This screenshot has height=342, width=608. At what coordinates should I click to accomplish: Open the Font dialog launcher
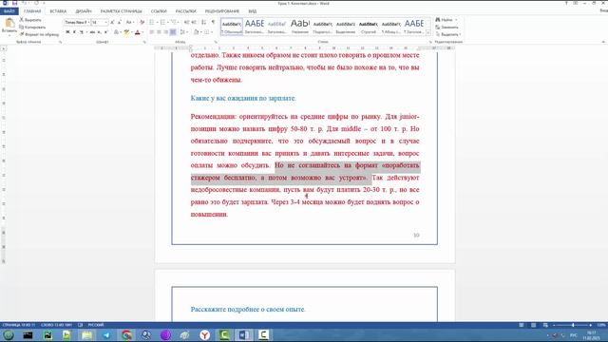pos(144,42)
